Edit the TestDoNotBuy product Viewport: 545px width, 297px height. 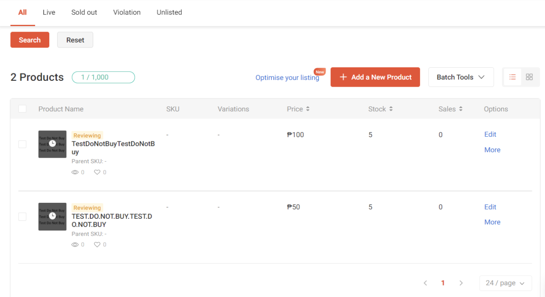[490, 134]
